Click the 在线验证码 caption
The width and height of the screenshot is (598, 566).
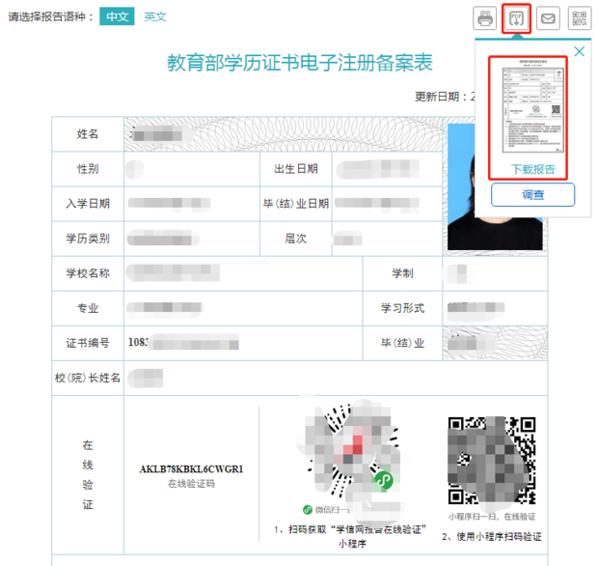coord(191,484)
